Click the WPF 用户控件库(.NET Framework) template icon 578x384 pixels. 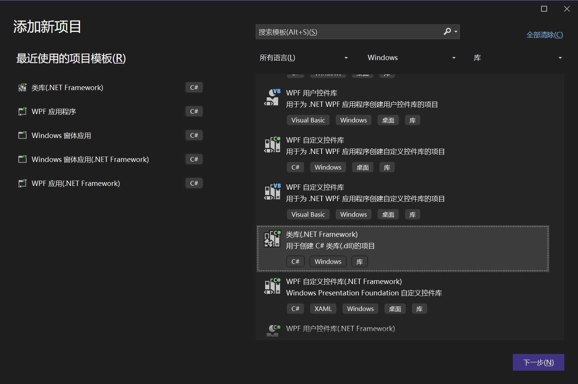tap(272, 330)
